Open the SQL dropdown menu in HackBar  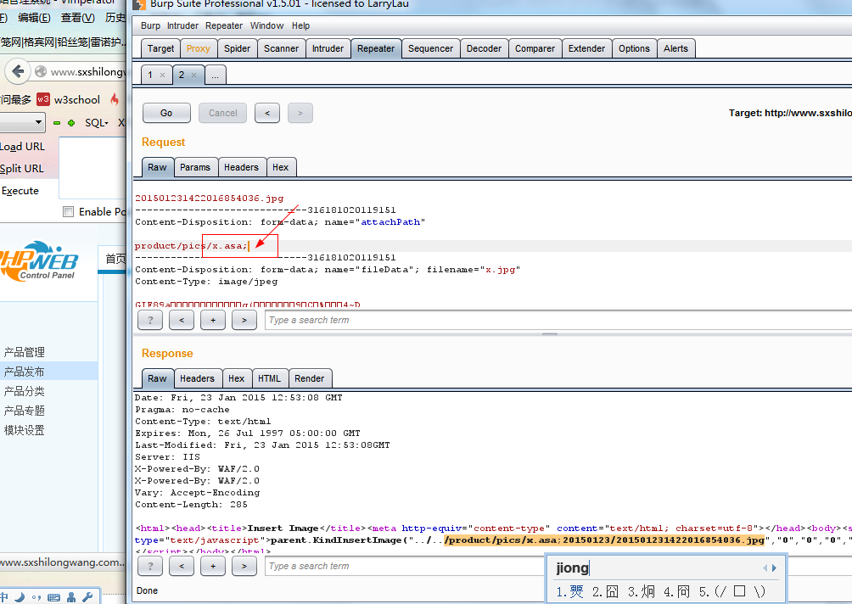click(x=96, y=123)
